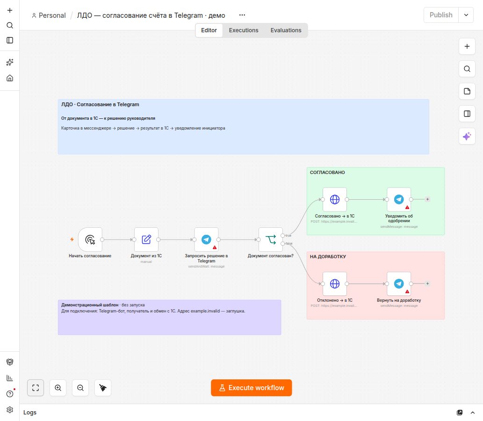
Task: Select the 'Запросить решение в Telegram' node
Action: [206, 240]
